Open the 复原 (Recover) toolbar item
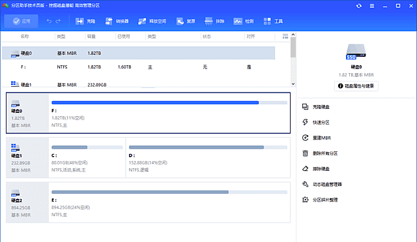This screenshot has height=242, width=417. pyautogui.click(x=186, y=22)
